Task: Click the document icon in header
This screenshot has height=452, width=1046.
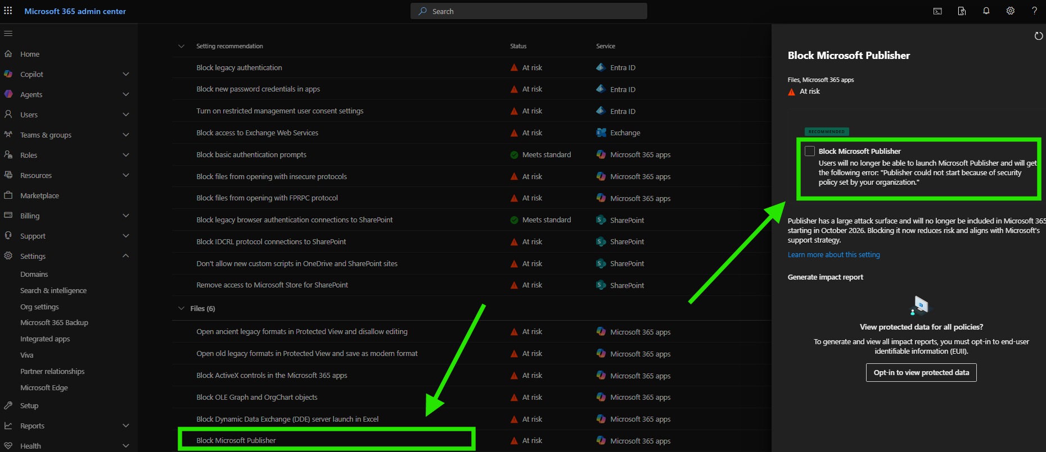Action: [962, 11]
